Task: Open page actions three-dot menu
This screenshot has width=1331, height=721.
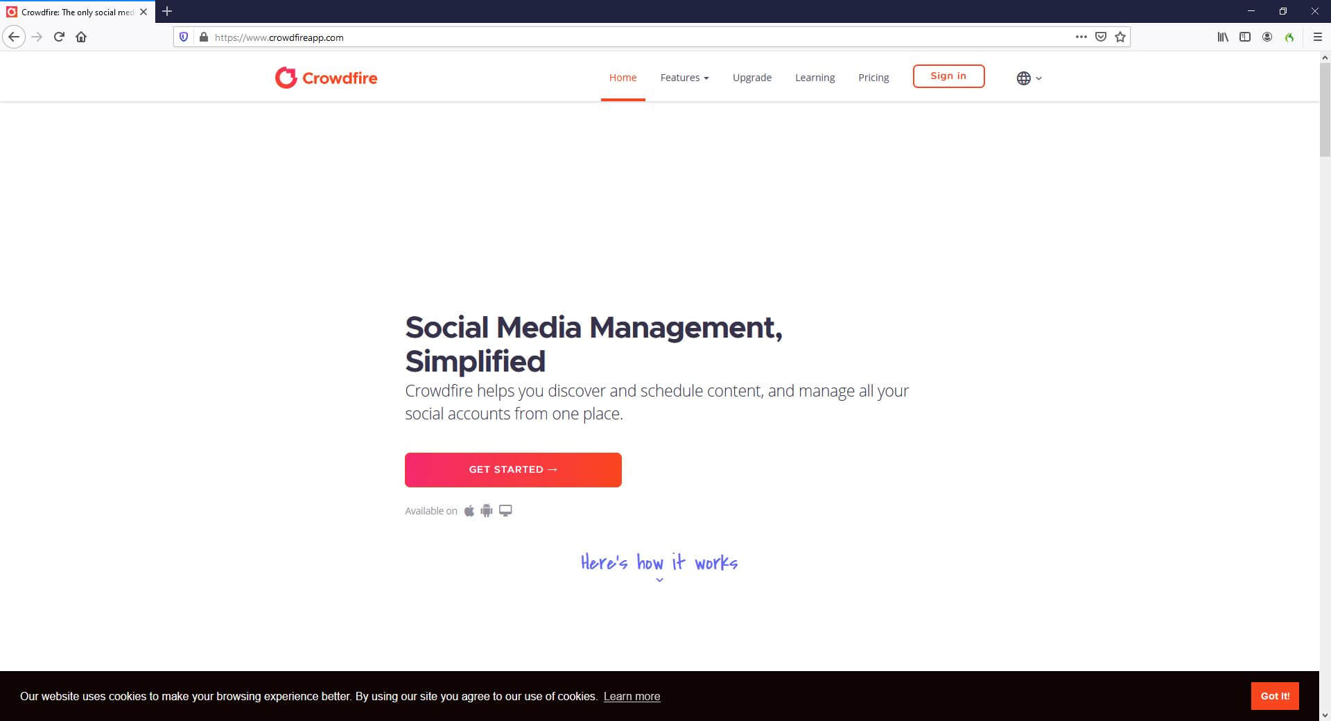Action: click(x=1081, y=37)
